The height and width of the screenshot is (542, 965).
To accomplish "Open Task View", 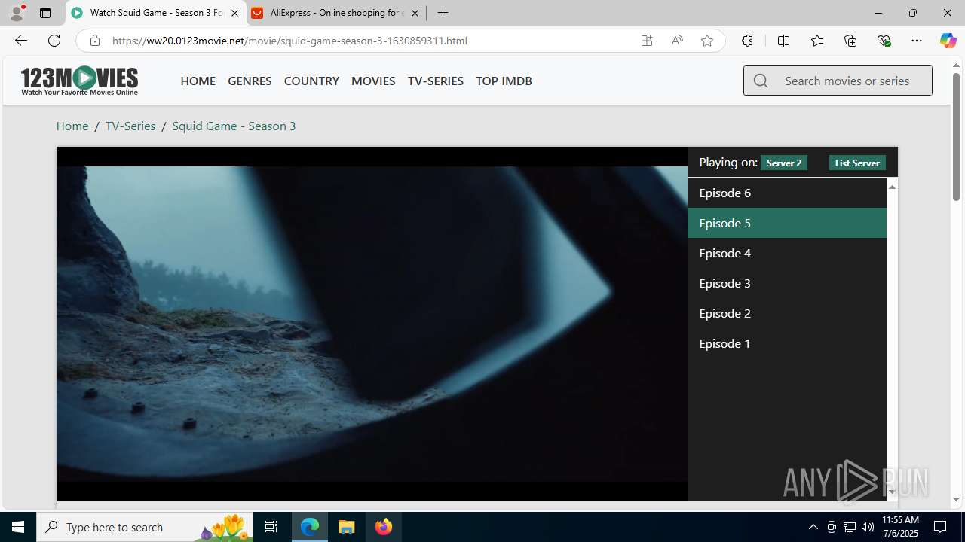I will click(271, 527).
